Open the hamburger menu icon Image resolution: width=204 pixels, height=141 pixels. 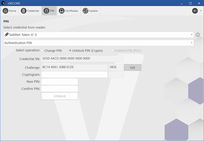[195, 11]
